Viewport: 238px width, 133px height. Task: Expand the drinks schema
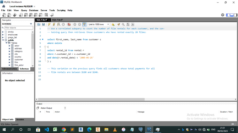point(3,32)
